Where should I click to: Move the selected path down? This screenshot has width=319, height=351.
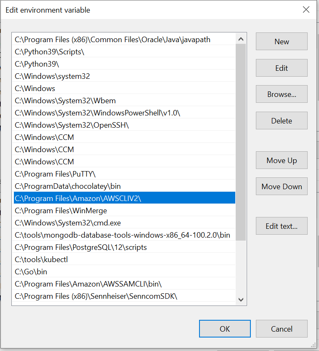tap(281, 186)
